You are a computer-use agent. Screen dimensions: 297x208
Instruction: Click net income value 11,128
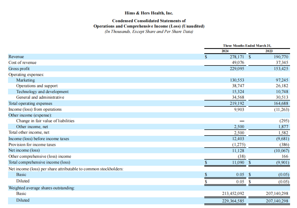coord(238,150)
